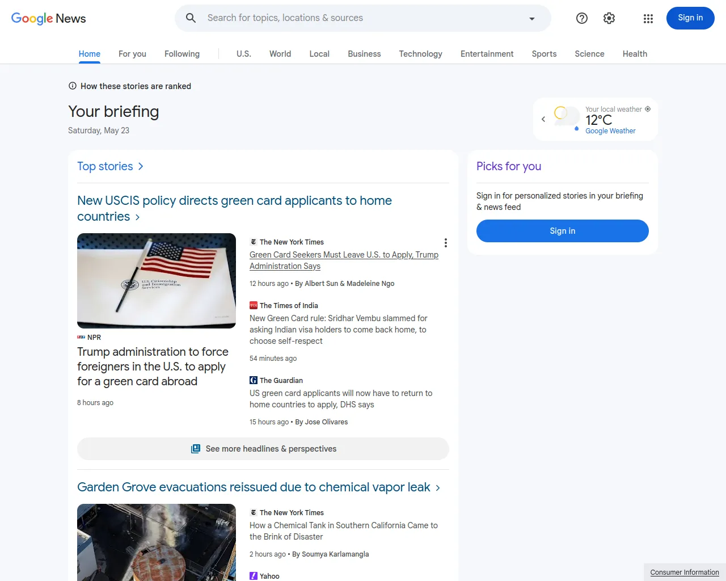Switch to the Technology tab
Viewport: 726px width, 581px height.
(420, 54)
